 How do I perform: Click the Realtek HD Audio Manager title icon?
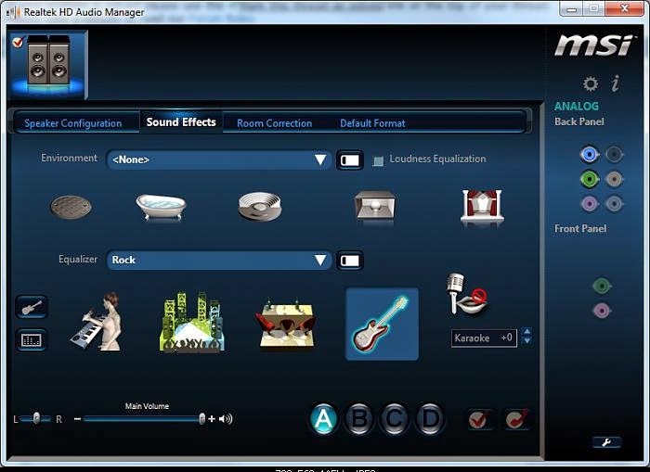click(x=13, y=12)
